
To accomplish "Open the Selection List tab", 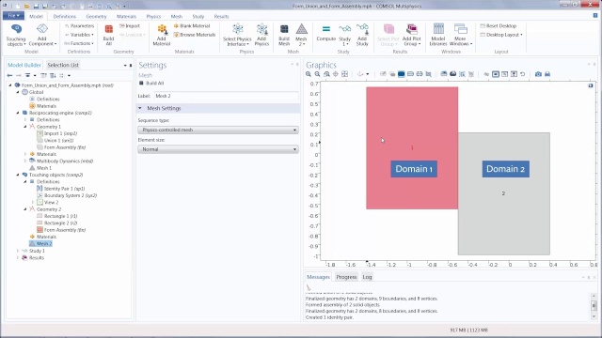I will click(x=63, y=65).
